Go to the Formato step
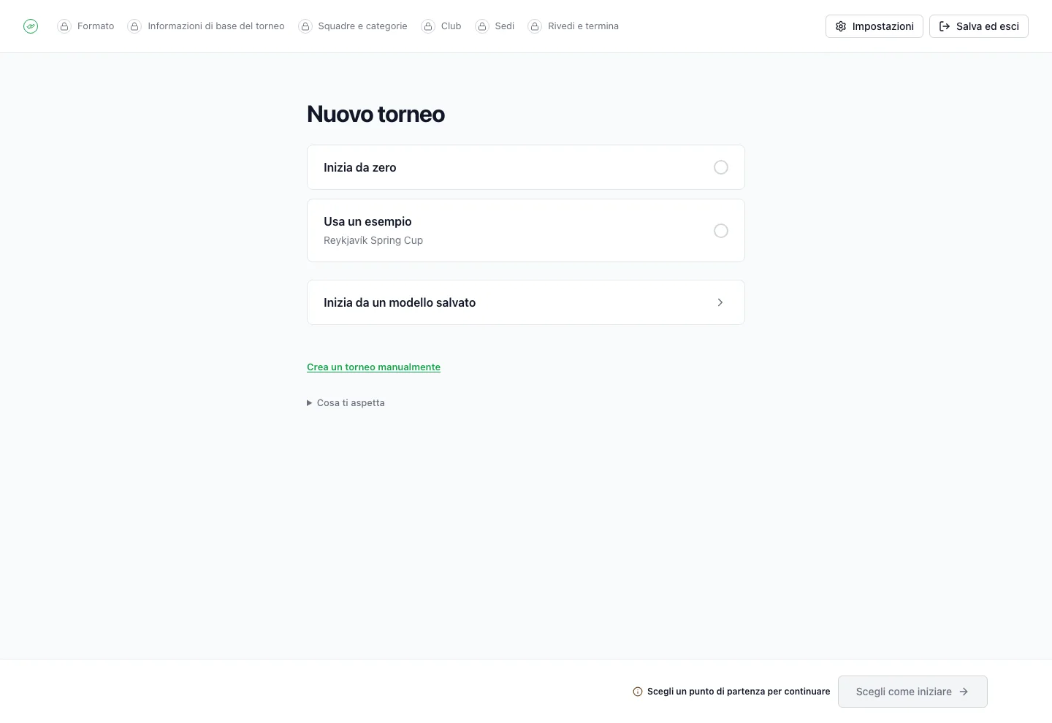The image size is (1052, 723). 86,26
